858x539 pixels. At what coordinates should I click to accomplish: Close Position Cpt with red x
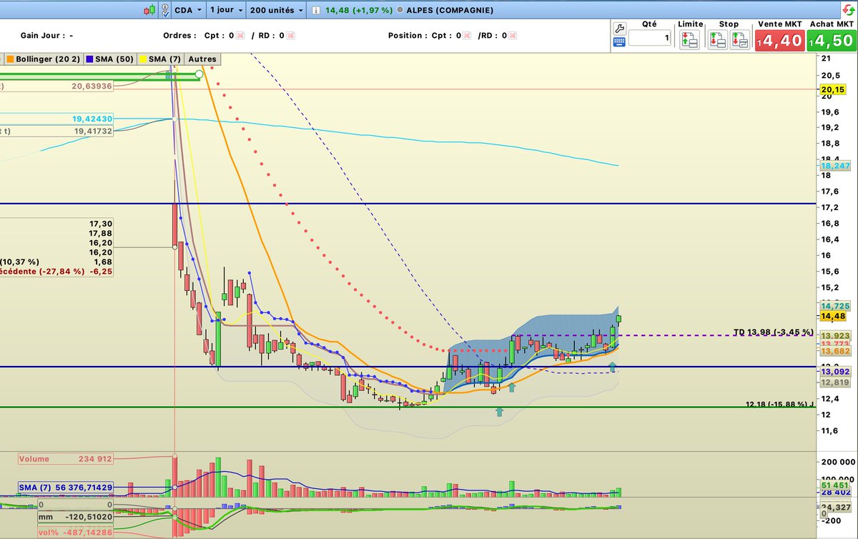tap(466, 35)
